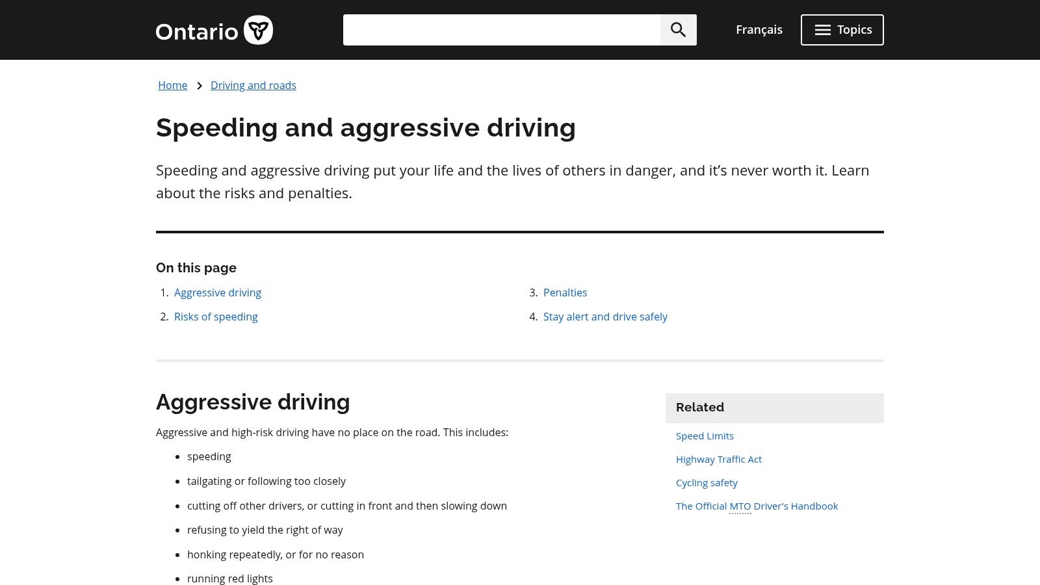Click the 'cutting off other drivers' bullet
This screenshot has height=585, width=1040.
click(x=347, y=506)
